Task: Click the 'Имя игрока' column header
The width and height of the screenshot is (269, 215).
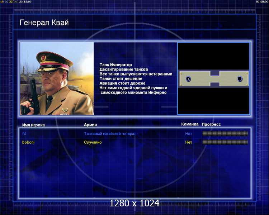Action: [33, 125]
